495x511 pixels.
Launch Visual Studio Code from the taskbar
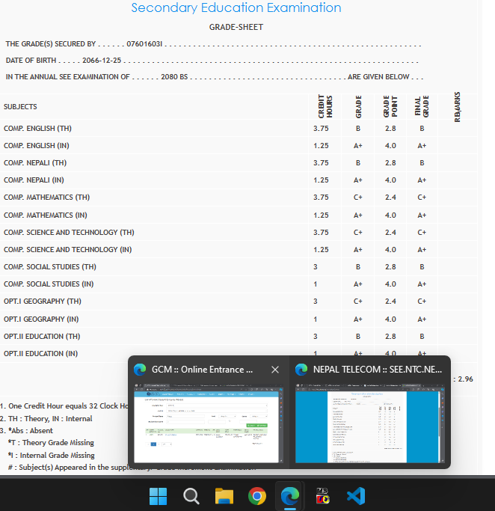pyautogui.click(x=356, y=496)
